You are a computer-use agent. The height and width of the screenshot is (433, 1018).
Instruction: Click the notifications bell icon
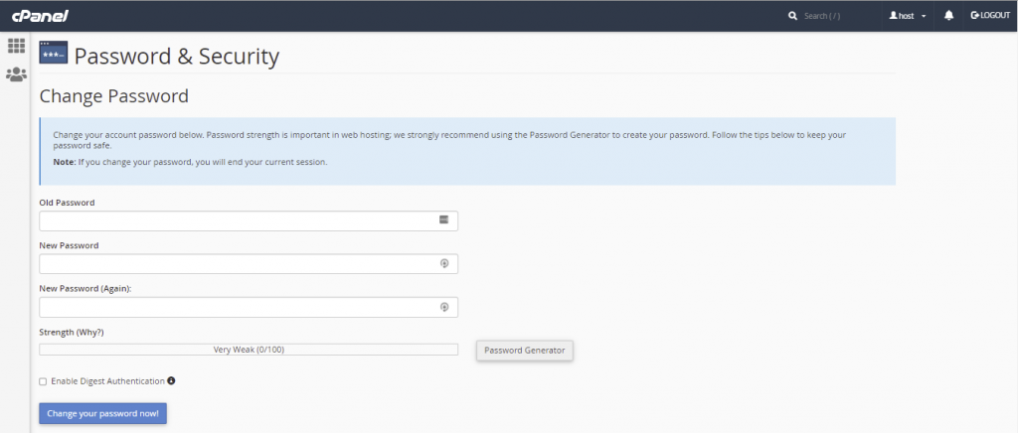coord(948,16)
